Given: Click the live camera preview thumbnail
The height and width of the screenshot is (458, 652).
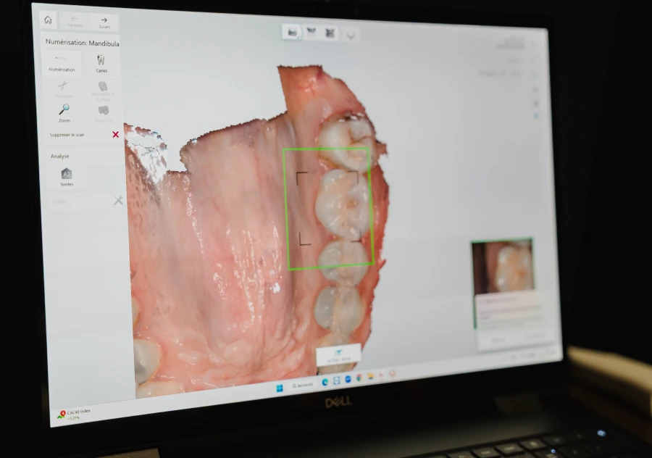Looking at the screenshot, I should click(x=503, y=267).
